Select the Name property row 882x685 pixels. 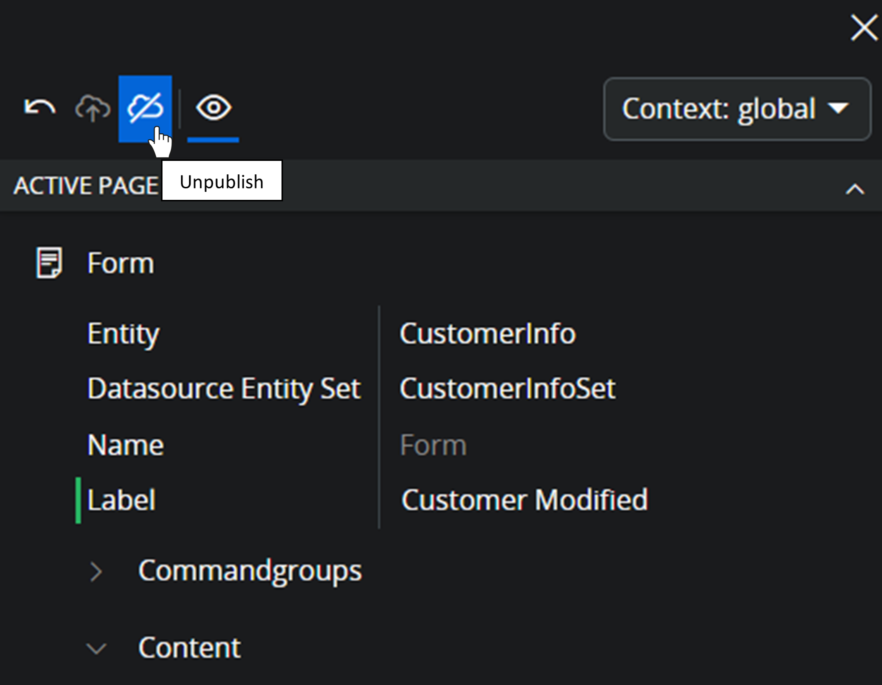(x=125, y=445)
